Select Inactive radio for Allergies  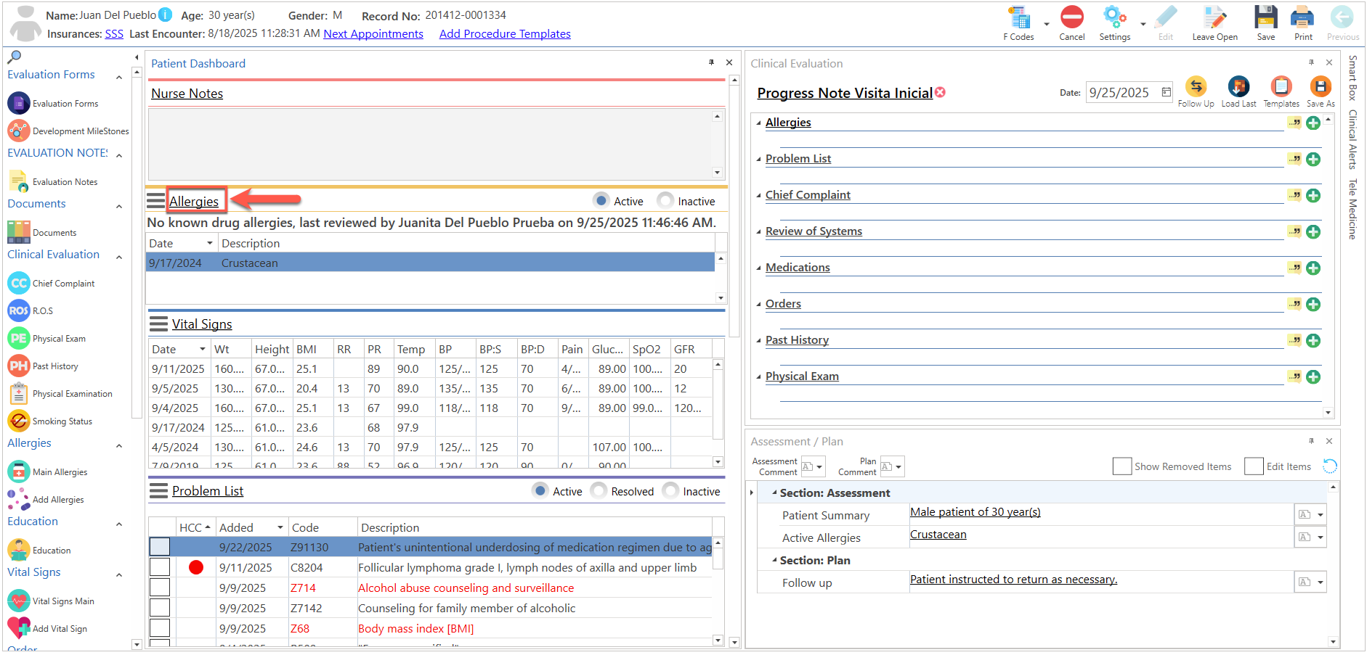pyautogui.click(x=665, y=201)
